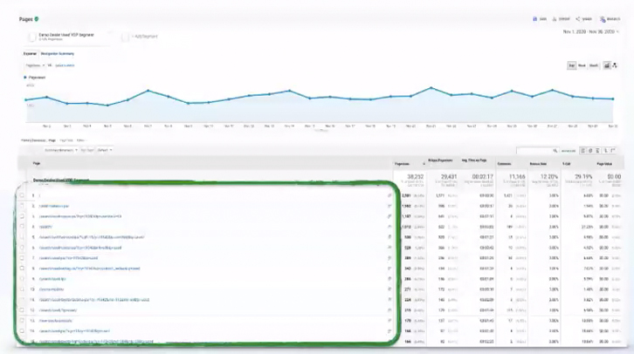
Task: Click the Share report icon
Action: click(x=578, y=19)
